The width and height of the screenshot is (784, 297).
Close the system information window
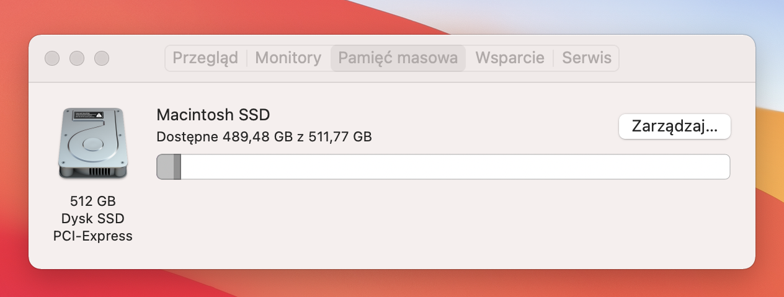(x=52, y=58)
